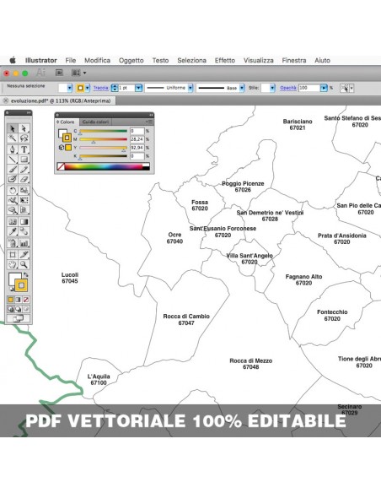Image resolution: width=381 pixels, height=493 pixels.
Task: Select the Column Graph tool
Action: [x=24, y=243]
